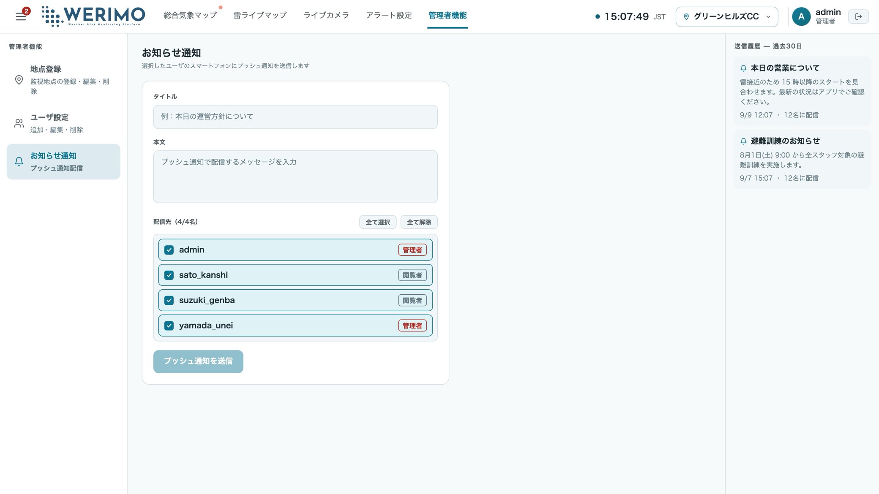
Task: Click the 9/9 12:07 delivery timestamp
Action: (x=756, y=115)
